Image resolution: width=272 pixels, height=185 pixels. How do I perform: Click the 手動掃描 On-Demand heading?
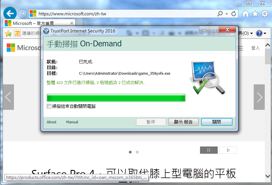pyautogui.click(x=84, y=44)
